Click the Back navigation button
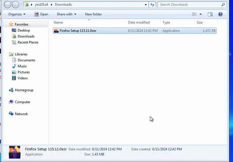233x162 pixels. 7,5
